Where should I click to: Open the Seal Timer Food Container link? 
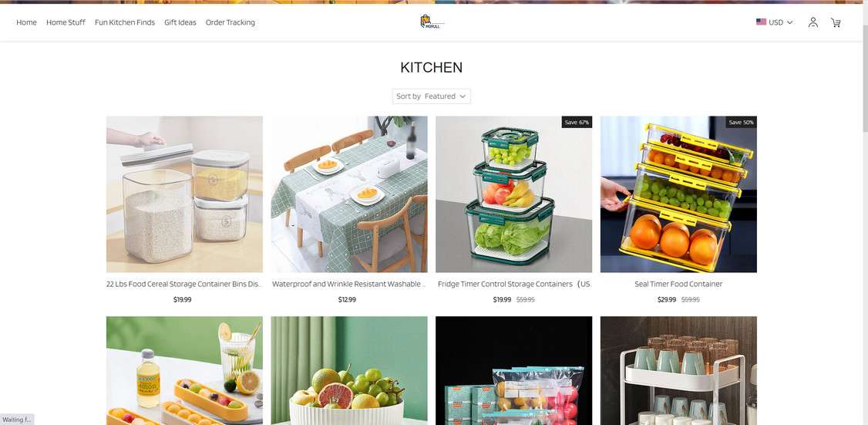[678, 284]
